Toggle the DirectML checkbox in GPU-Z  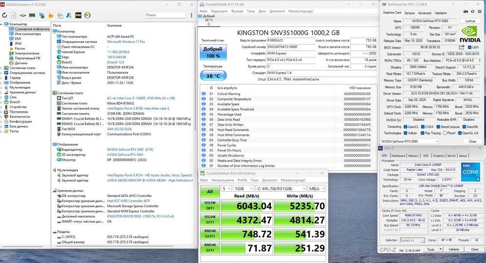pyautogui.click(x=464, y=127)
